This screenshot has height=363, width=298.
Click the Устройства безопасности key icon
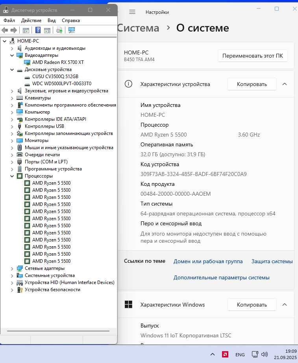click(20, 290)
